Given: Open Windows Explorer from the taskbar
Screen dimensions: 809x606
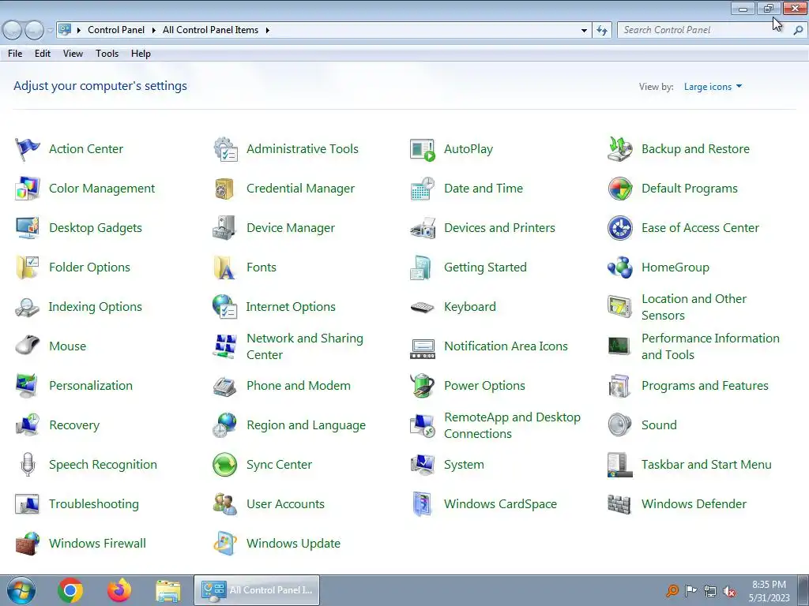Looking at the screenshot, I should [x=168, y=591].
